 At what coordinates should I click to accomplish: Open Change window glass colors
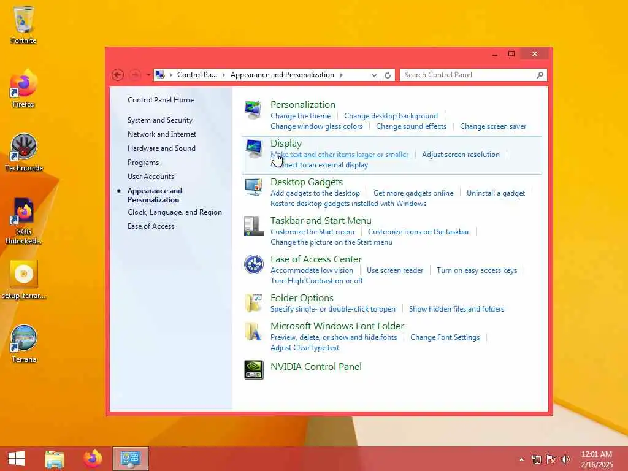(x=316, y=126)
